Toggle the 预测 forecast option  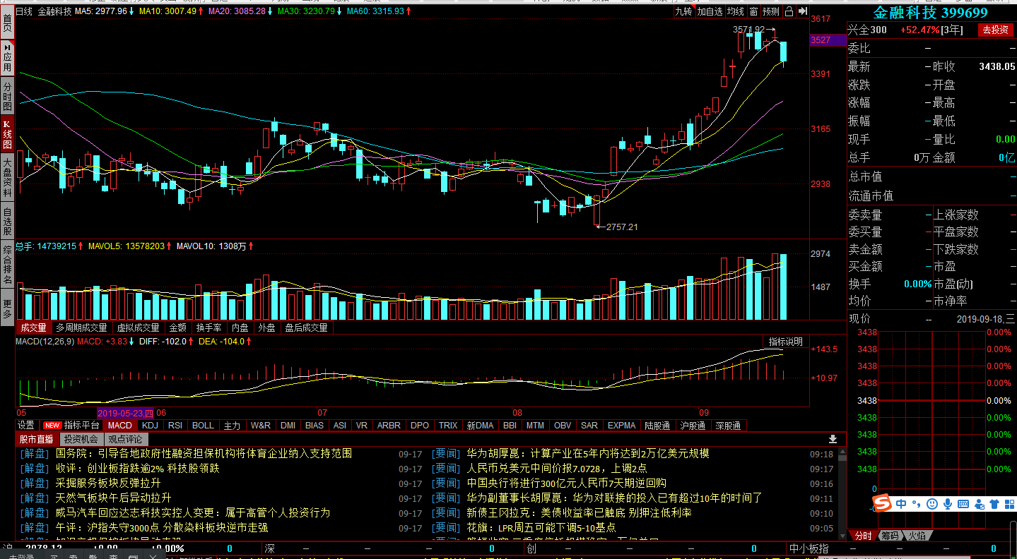771,11
